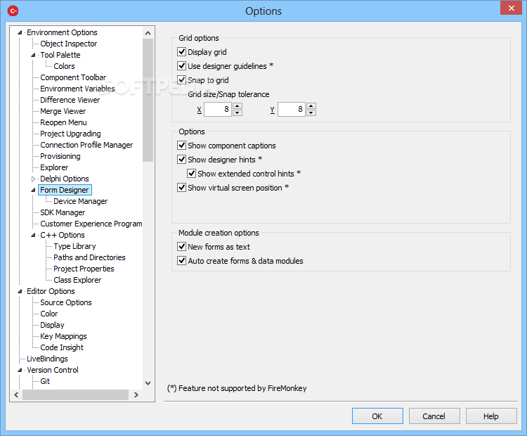Screen dimensions: 527x436
Task: Disable Snap to grid checkbox
Action: 181,80
